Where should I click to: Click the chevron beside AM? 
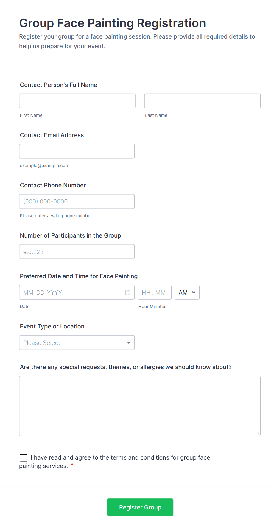point(194,292)
